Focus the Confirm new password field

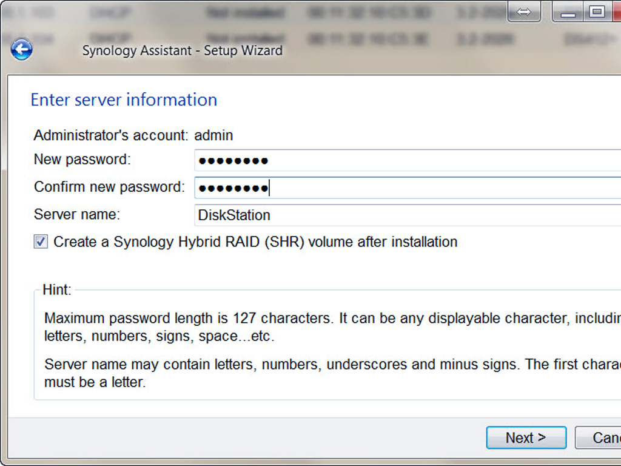(x=408, y=188)
